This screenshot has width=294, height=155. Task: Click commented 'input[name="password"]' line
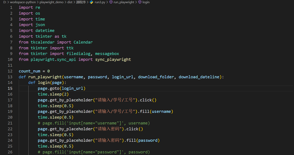pos(94,152)
